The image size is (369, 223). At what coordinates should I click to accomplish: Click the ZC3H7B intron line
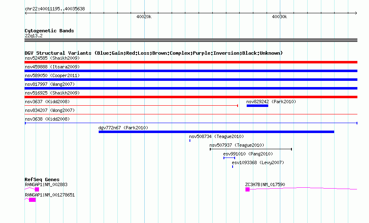point(303,188)
